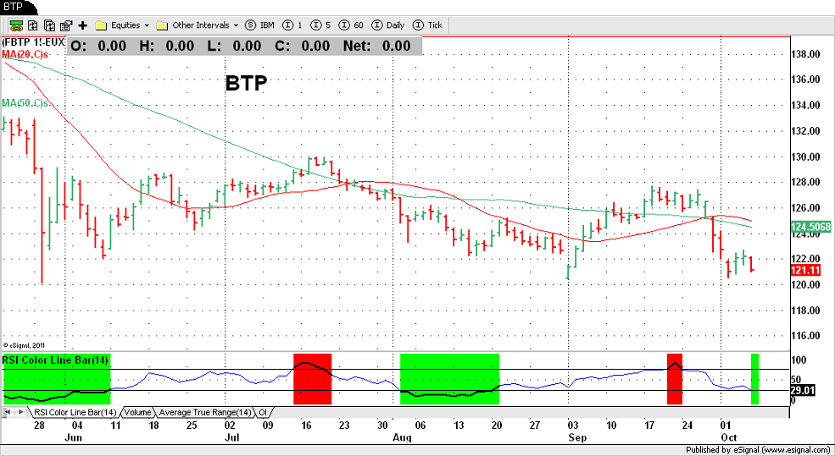Viewport: 835px width, 456px height.
Task: Click the third toolbar icon with stacked pages
Action: [49, 25]
